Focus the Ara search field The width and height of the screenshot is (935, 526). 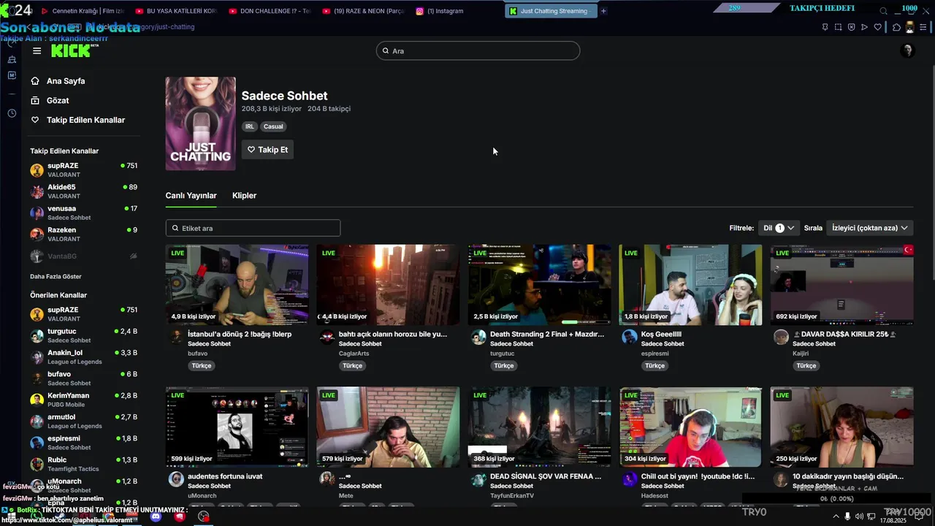click(x=478, y=50)
